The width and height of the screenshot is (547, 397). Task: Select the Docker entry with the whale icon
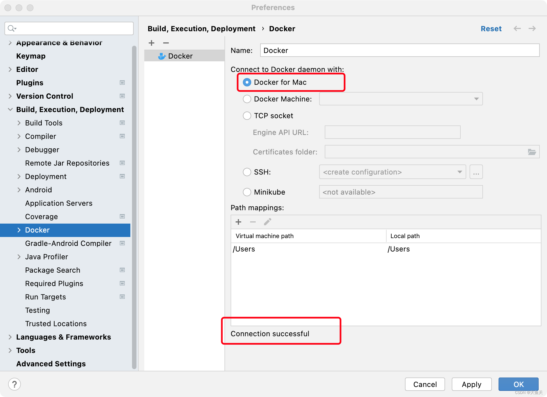180,55
